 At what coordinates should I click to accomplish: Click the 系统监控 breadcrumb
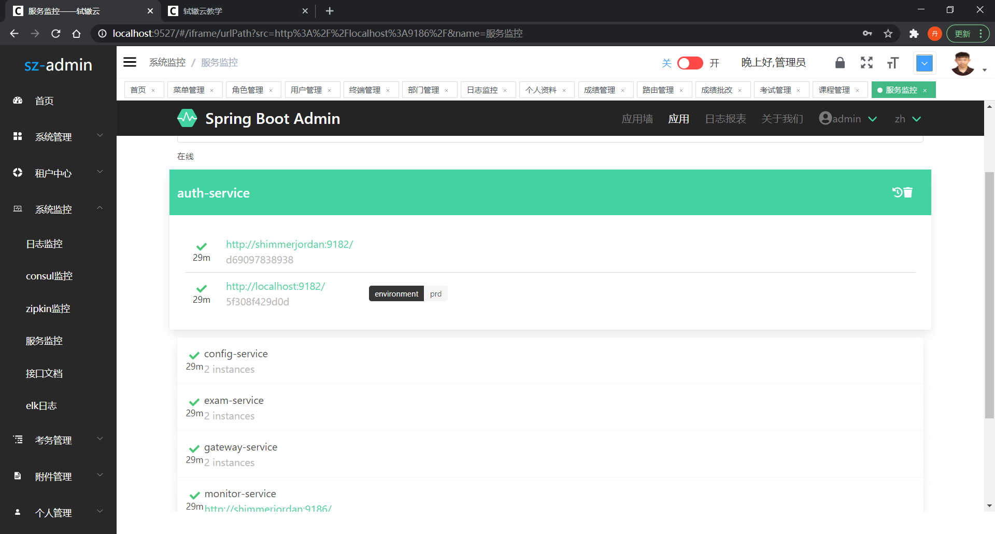[x=167, y=62]
